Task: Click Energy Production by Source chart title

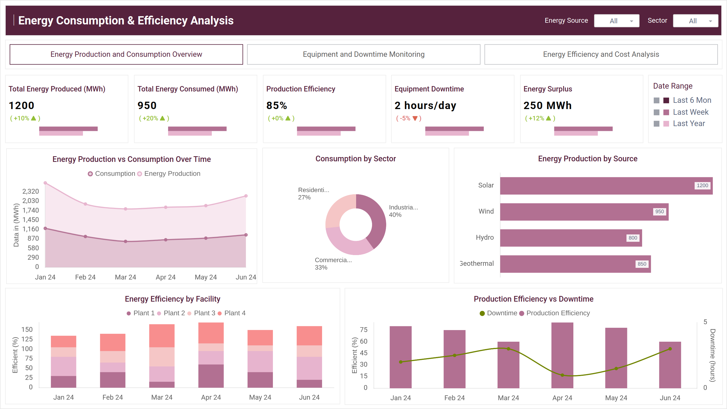Action: (x=588, y=159)
